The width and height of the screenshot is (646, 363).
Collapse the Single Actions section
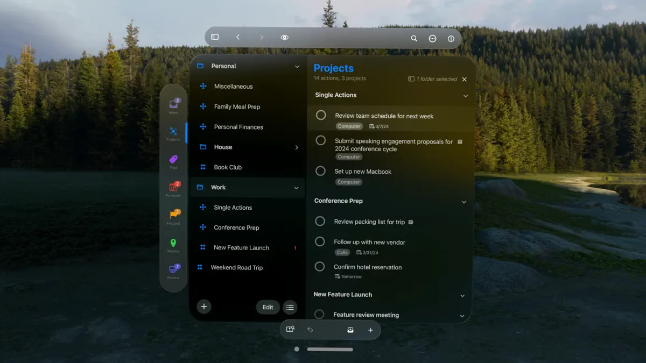pos(464,95)
